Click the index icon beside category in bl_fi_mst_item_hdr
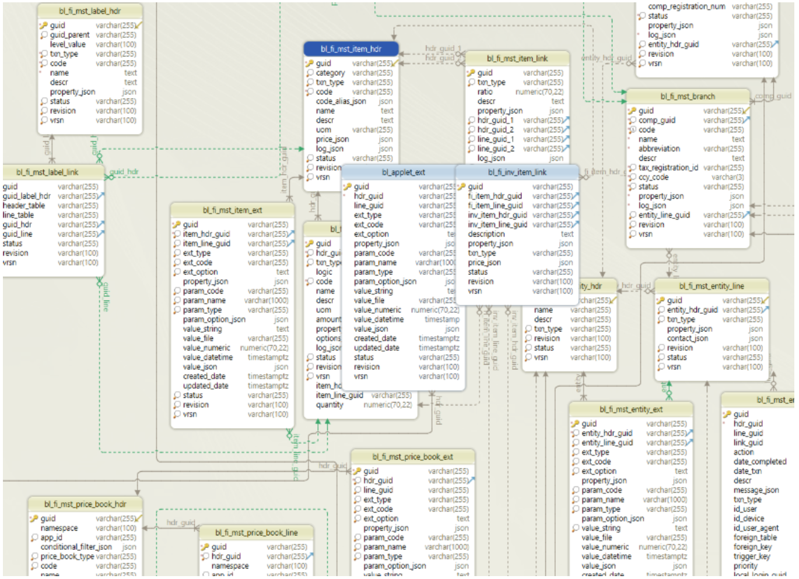The width and height of the screenshot is (799, 579). (310, 73)
